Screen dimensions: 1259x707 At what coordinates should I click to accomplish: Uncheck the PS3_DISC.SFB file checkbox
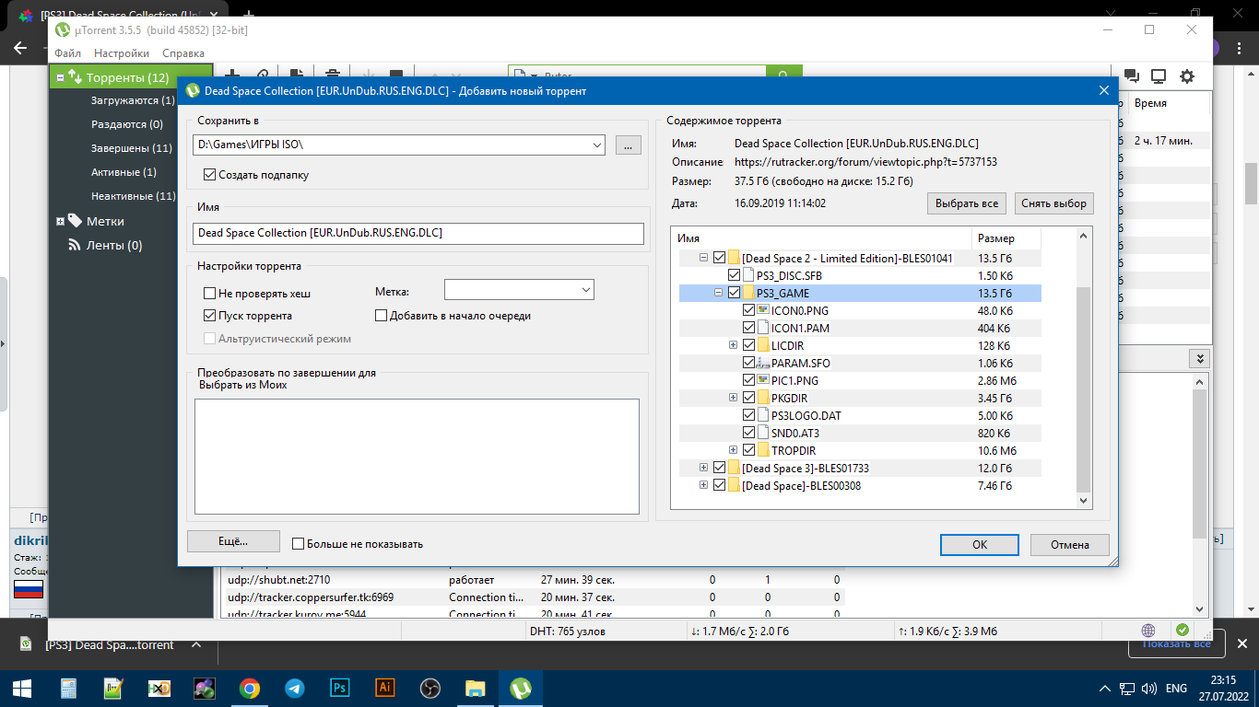tap(734, 275)
